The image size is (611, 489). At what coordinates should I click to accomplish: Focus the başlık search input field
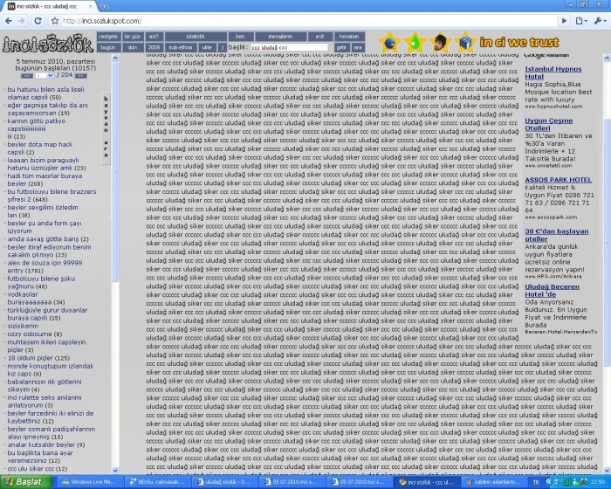click(x=289, y=47)
